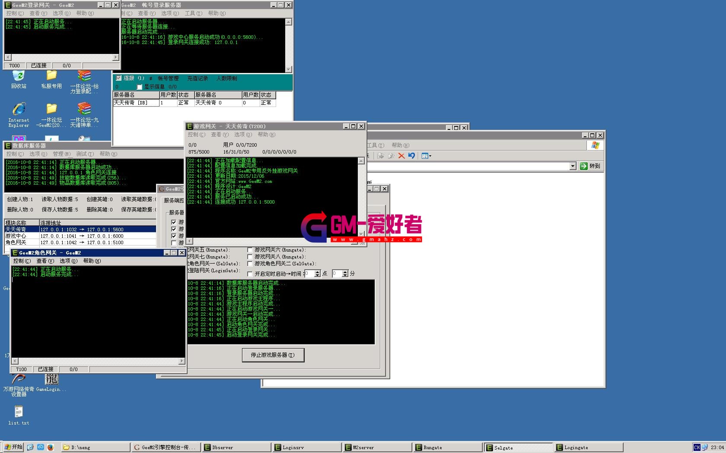Click the 停止游戏服务器 button
726x453 pixels.
[x=273, y=355]
